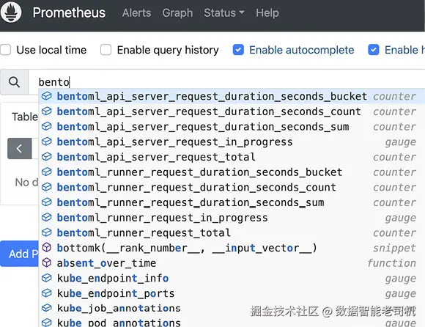Image resolution: width=425 pixels, height=327 pixels.
Task: Click the magnifying glass search icon
Action: pos(15,82)
